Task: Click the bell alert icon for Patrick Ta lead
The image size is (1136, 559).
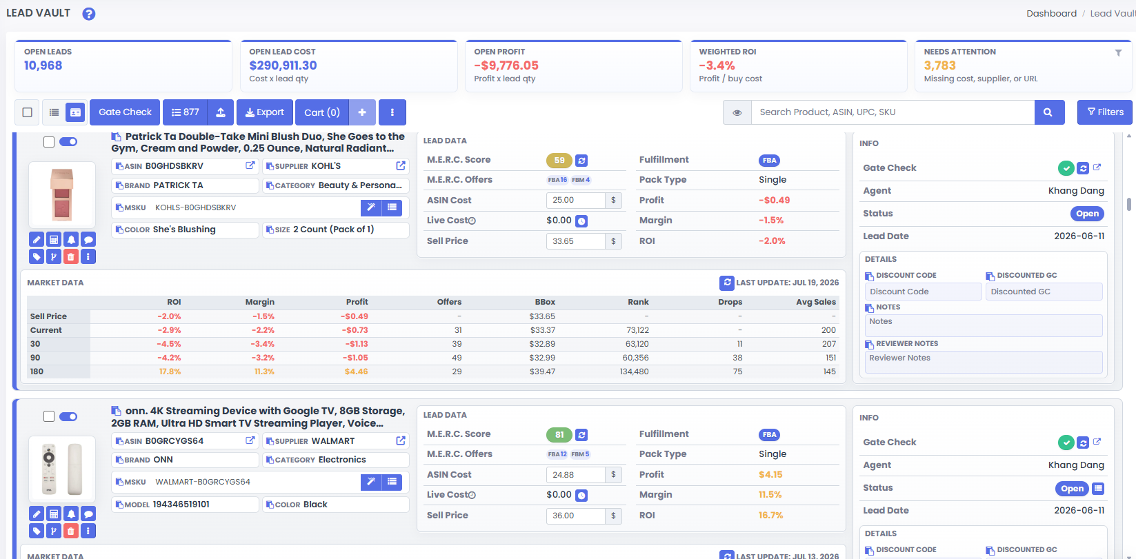Action: click(x=71, y=240)
